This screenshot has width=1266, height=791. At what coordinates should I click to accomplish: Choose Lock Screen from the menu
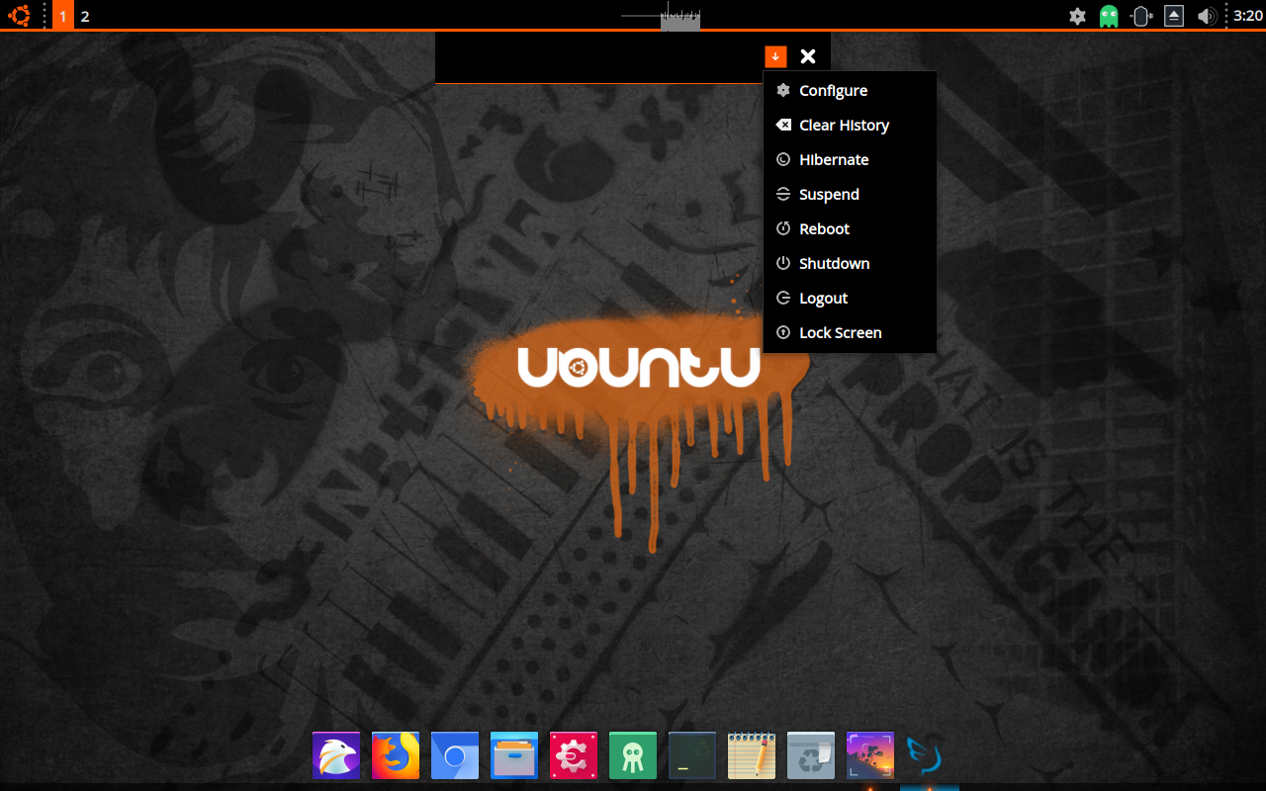[x=850, y=332]
